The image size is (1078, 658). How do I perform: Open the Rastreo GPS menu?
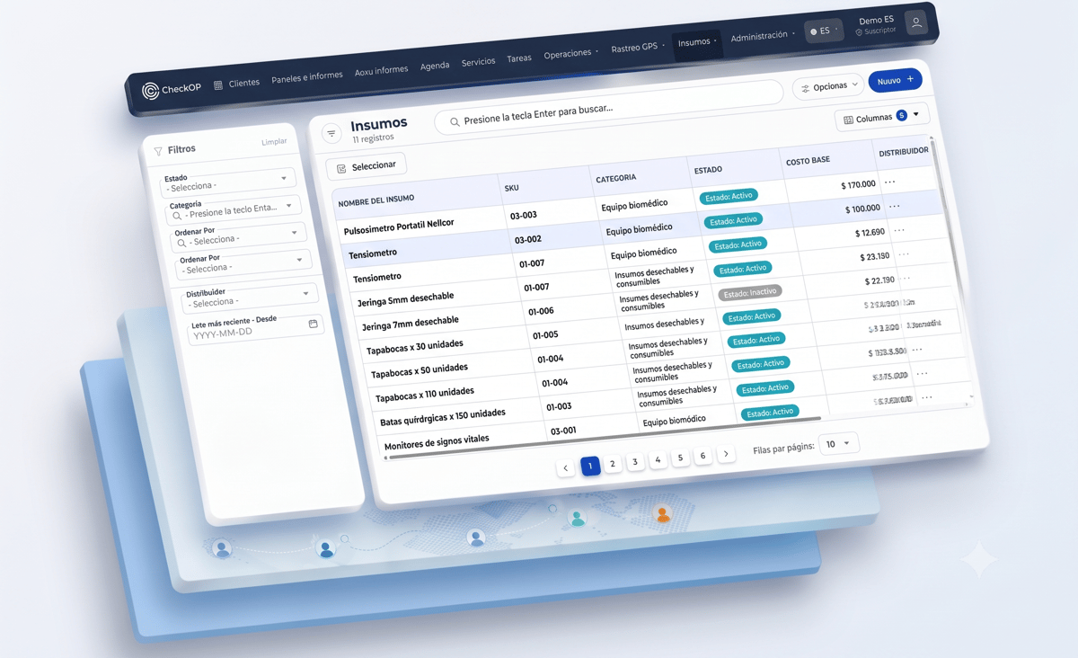[x=638, y=48]
